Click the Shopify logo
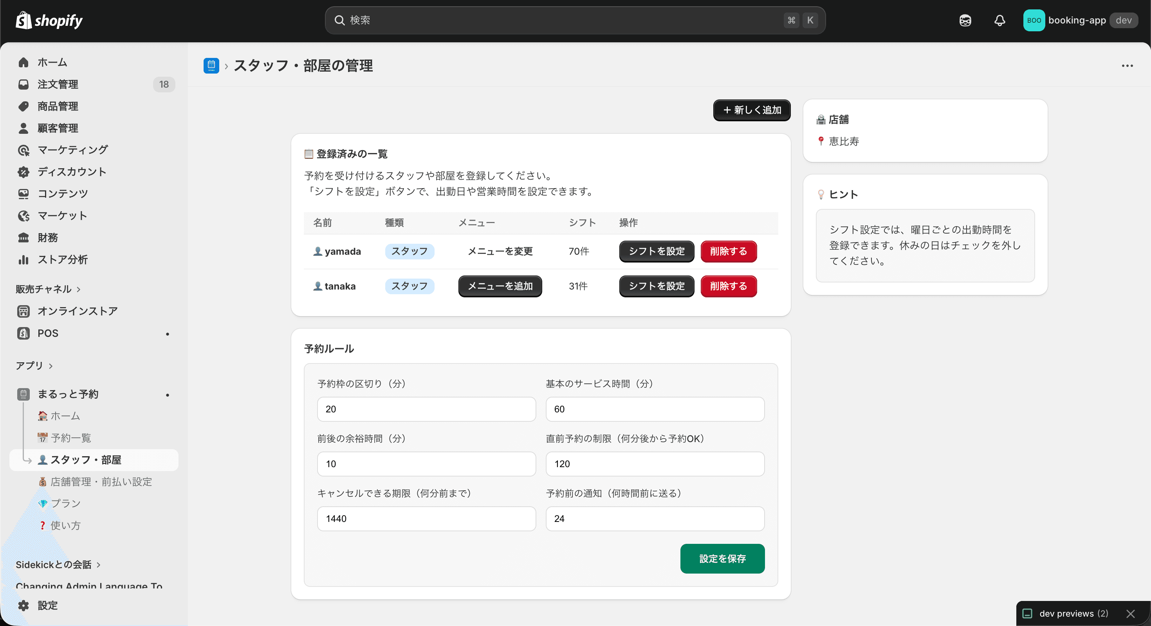 pos(48,20)
